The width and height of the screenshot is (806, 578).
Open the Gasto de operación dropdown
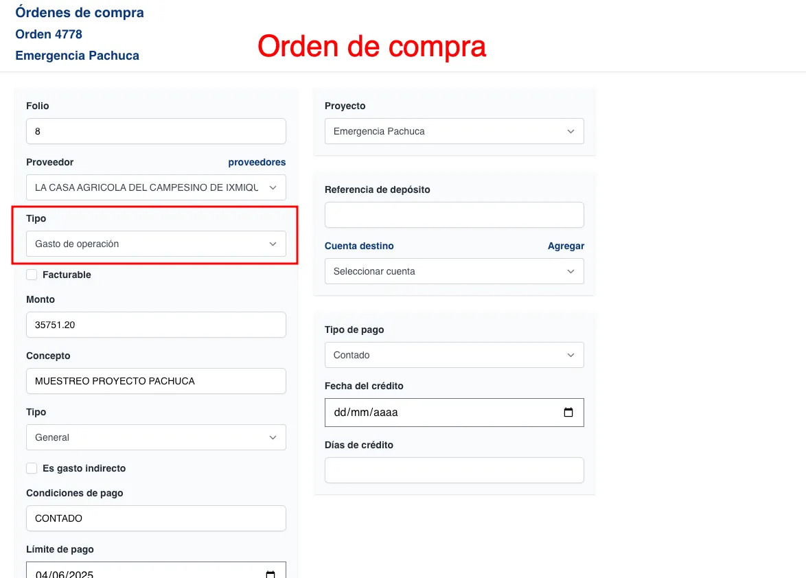point(156,244)
